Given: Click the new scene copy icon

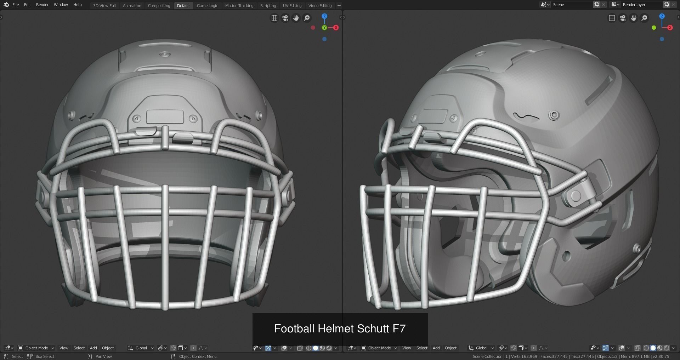Looking at the screenshot, I should [596, 5].
